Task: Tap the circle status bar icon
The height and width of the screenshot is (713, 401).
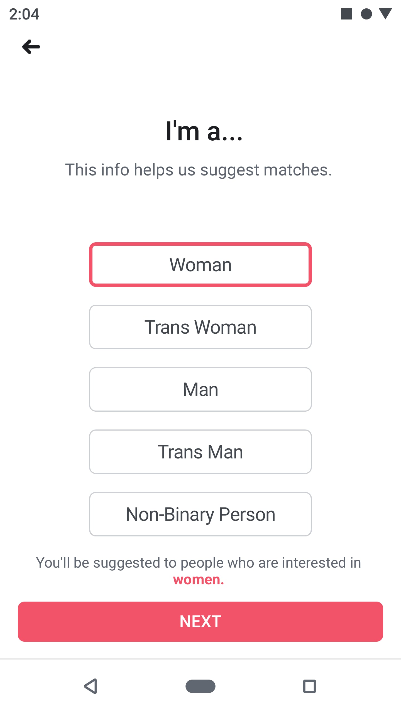Action: [366, 14]
